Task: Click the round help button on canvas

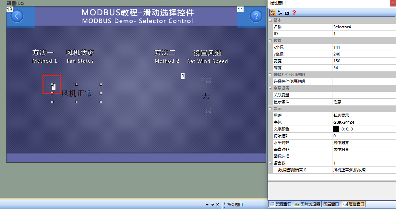Action: pos(256,16)
